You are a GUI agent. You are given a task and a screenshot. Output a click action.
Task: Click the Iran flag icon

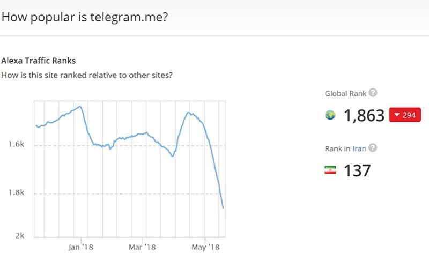pyautogui.click(x=330, y=170)
